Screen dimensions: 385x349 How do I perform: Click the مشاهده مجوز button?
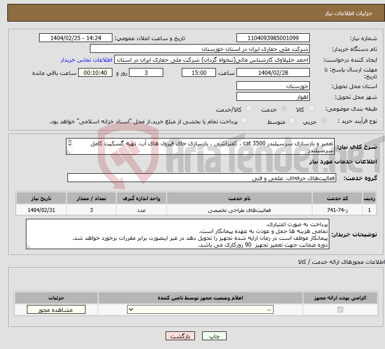click(56, 309)
